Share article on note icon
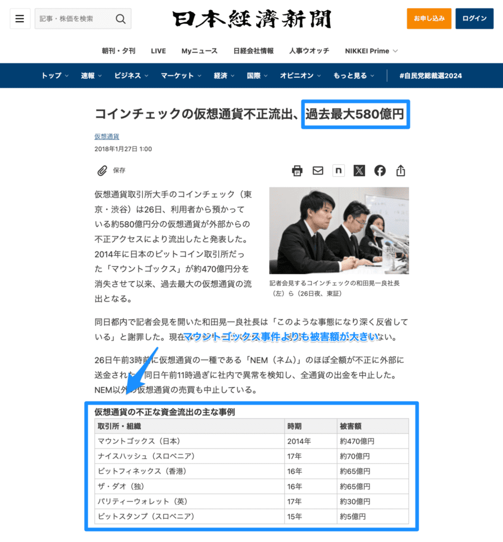Viewport: 503px width, 542px height. pyautogui.click(x=339, y=171)
